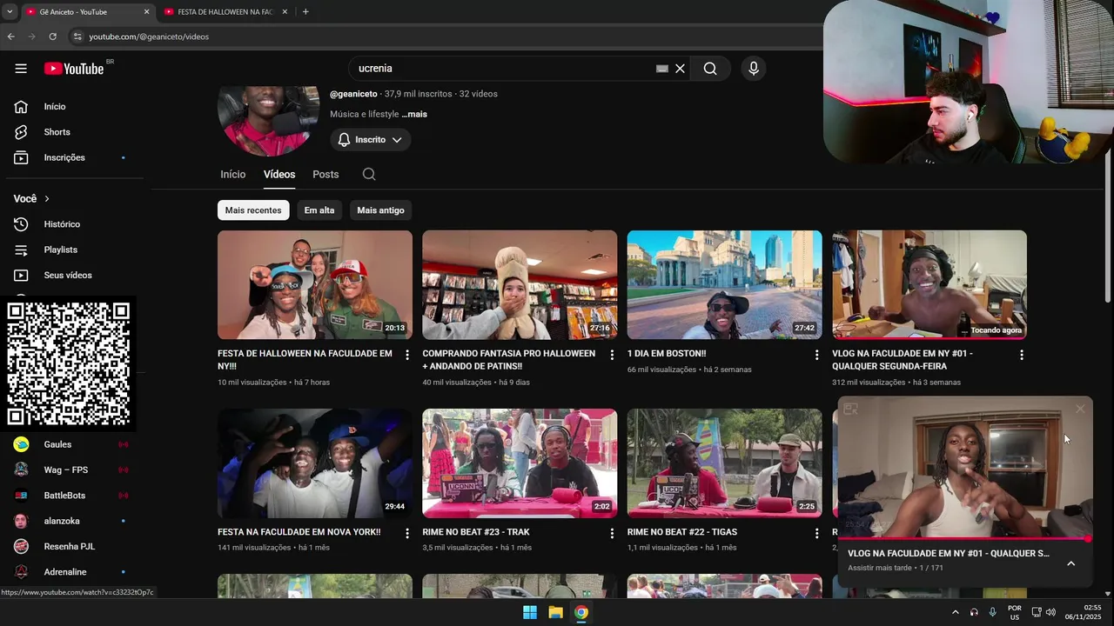Viewport: 1114px width, 626px height.
Task: Start voice search with microphone icon
Action: [x=754, y=69]
